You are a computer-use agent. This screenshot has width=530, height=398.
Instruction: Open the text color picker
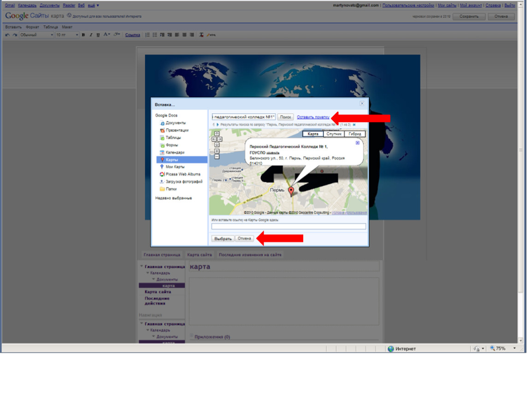[107, 35]
